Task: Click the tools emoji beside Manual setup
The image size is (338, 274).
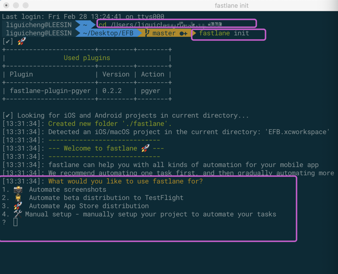Action: tap(18, 214)
